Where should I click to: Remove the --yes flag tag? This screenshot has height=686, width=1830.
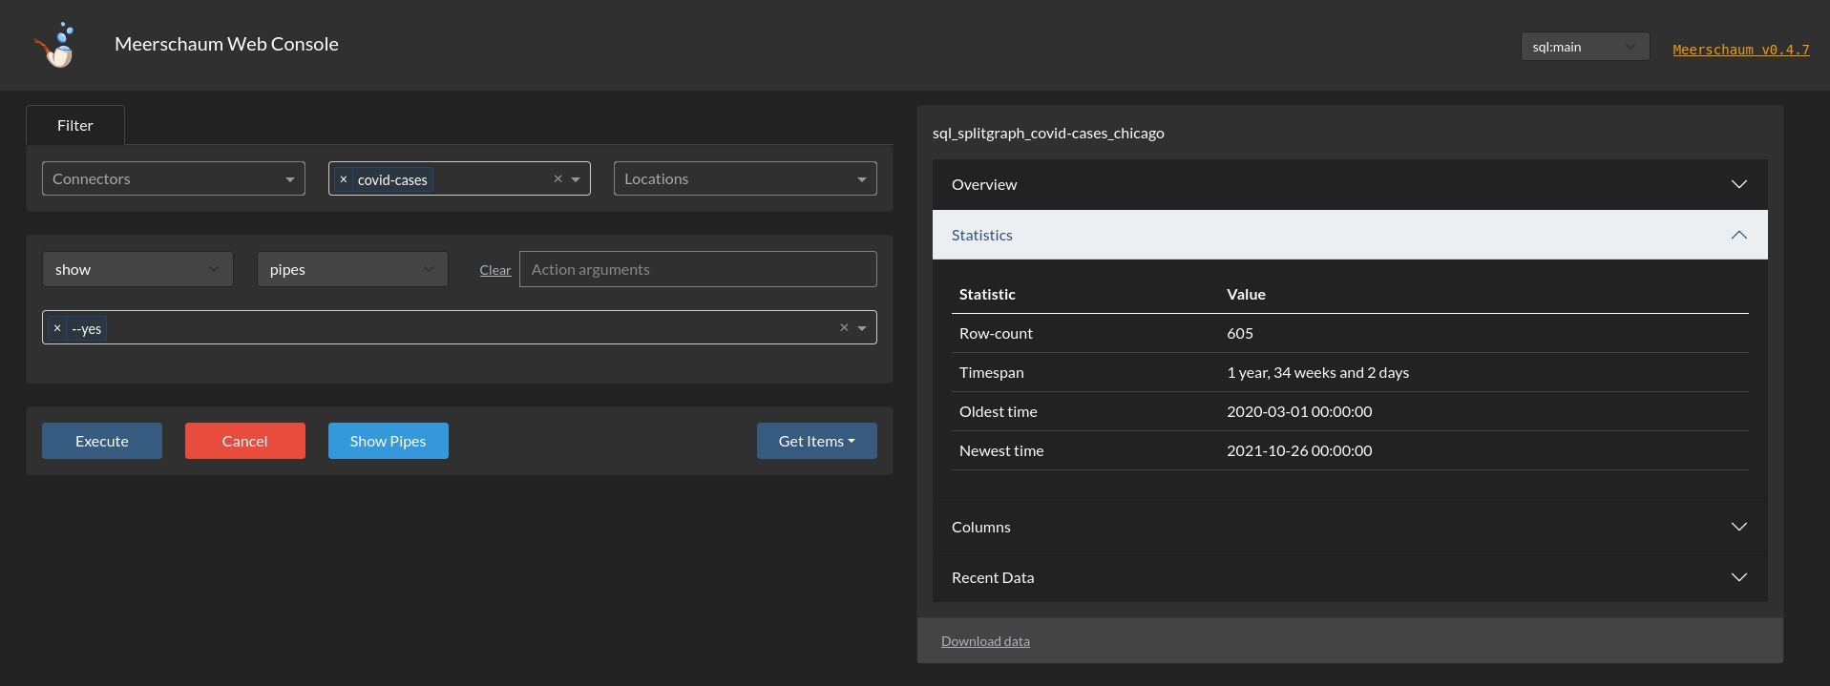57,328
